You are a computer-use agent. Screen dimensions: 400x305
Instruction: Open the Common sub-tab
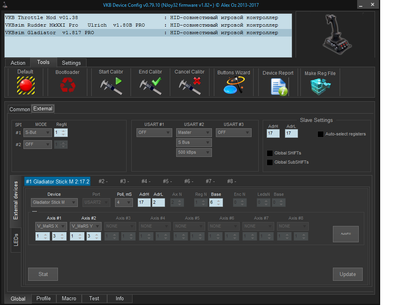(x=20, y=109)
